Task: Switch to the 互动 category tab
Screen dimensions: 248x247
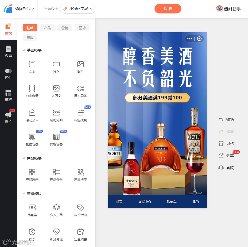Action: pos(82,28)
